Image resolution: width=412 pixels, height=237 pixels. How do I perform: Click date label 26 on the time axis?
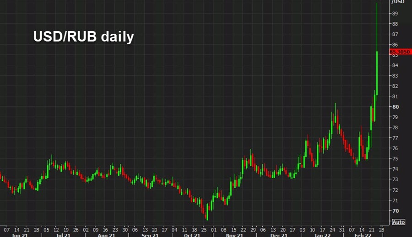tap(76, 230)
